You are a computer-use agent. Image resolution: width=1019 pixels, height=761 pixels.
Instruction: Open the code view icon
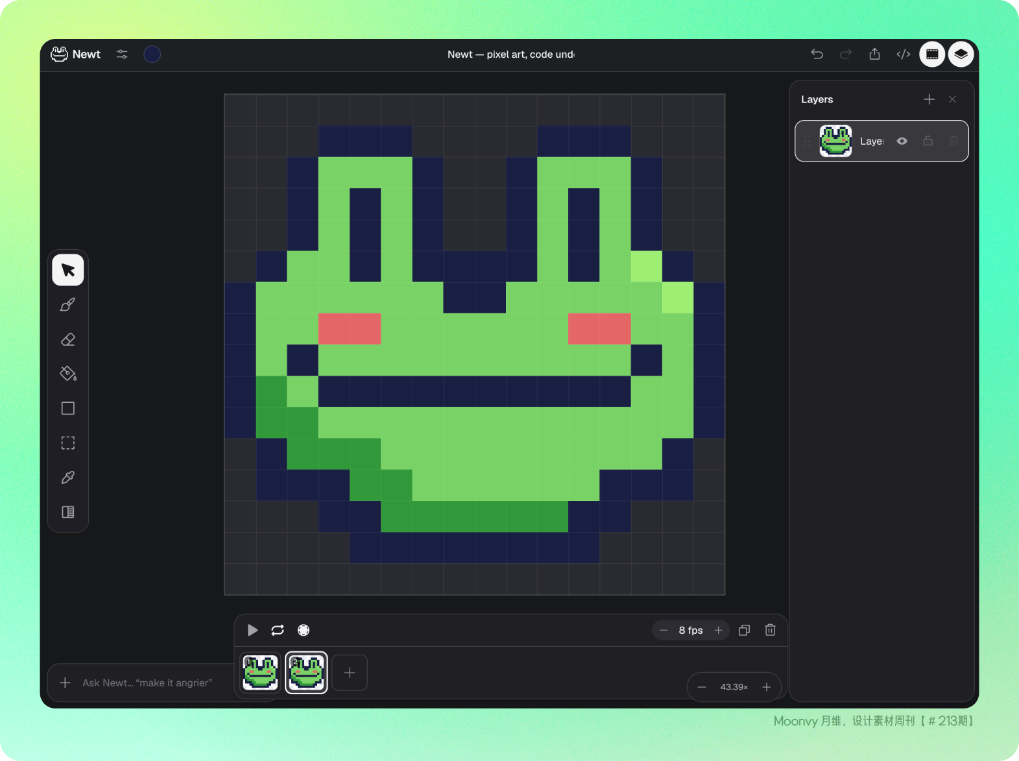tap(904, 54)
